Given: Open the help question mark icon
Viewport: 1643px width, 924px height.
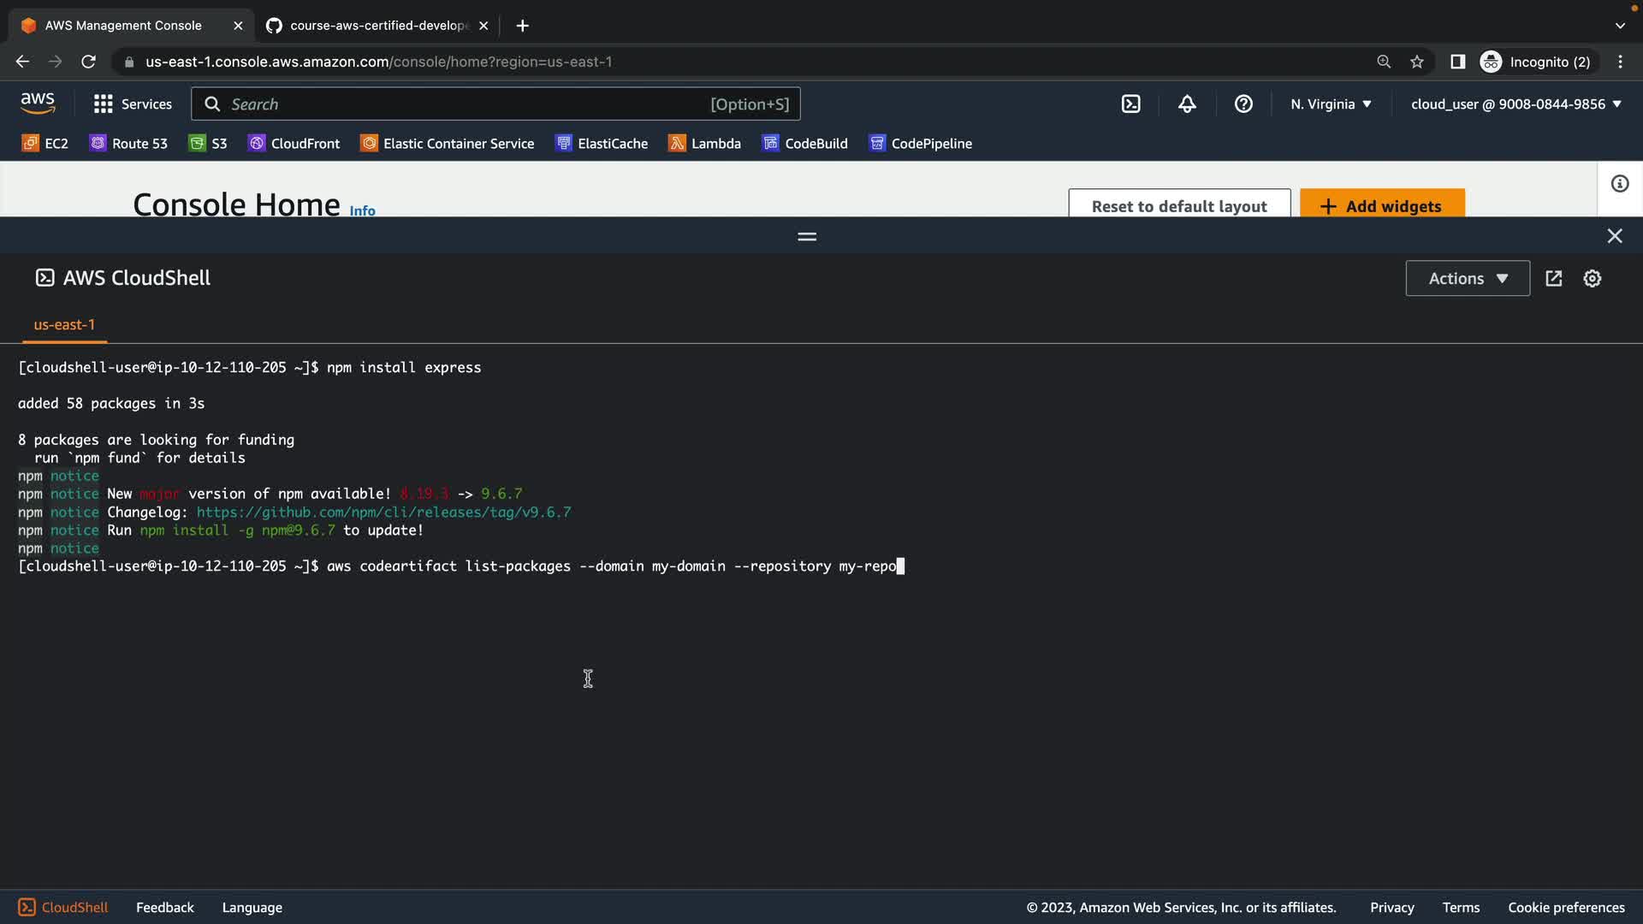Looking at the screenshot, I should pos(1243,104).
